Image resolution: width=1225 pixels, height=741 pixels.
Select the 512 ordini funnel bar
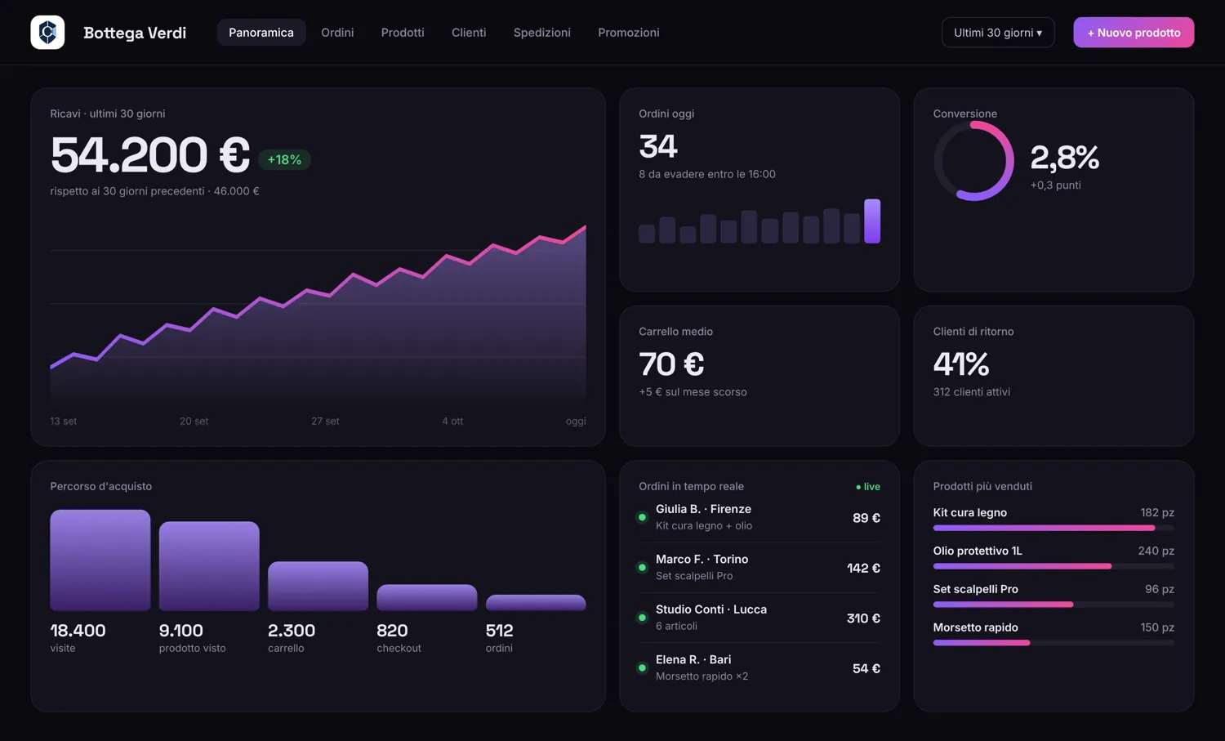(x=536, y=603)
